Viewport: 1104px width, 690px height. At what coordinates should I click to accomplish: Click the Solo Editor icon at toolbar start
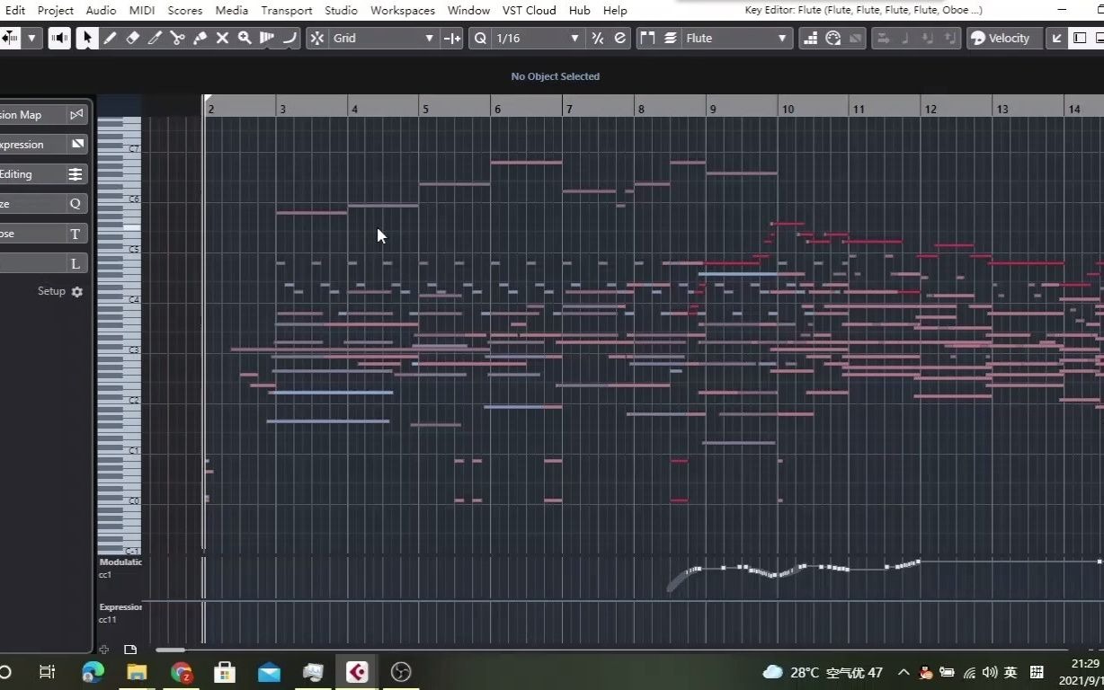(x=11, y=38)
